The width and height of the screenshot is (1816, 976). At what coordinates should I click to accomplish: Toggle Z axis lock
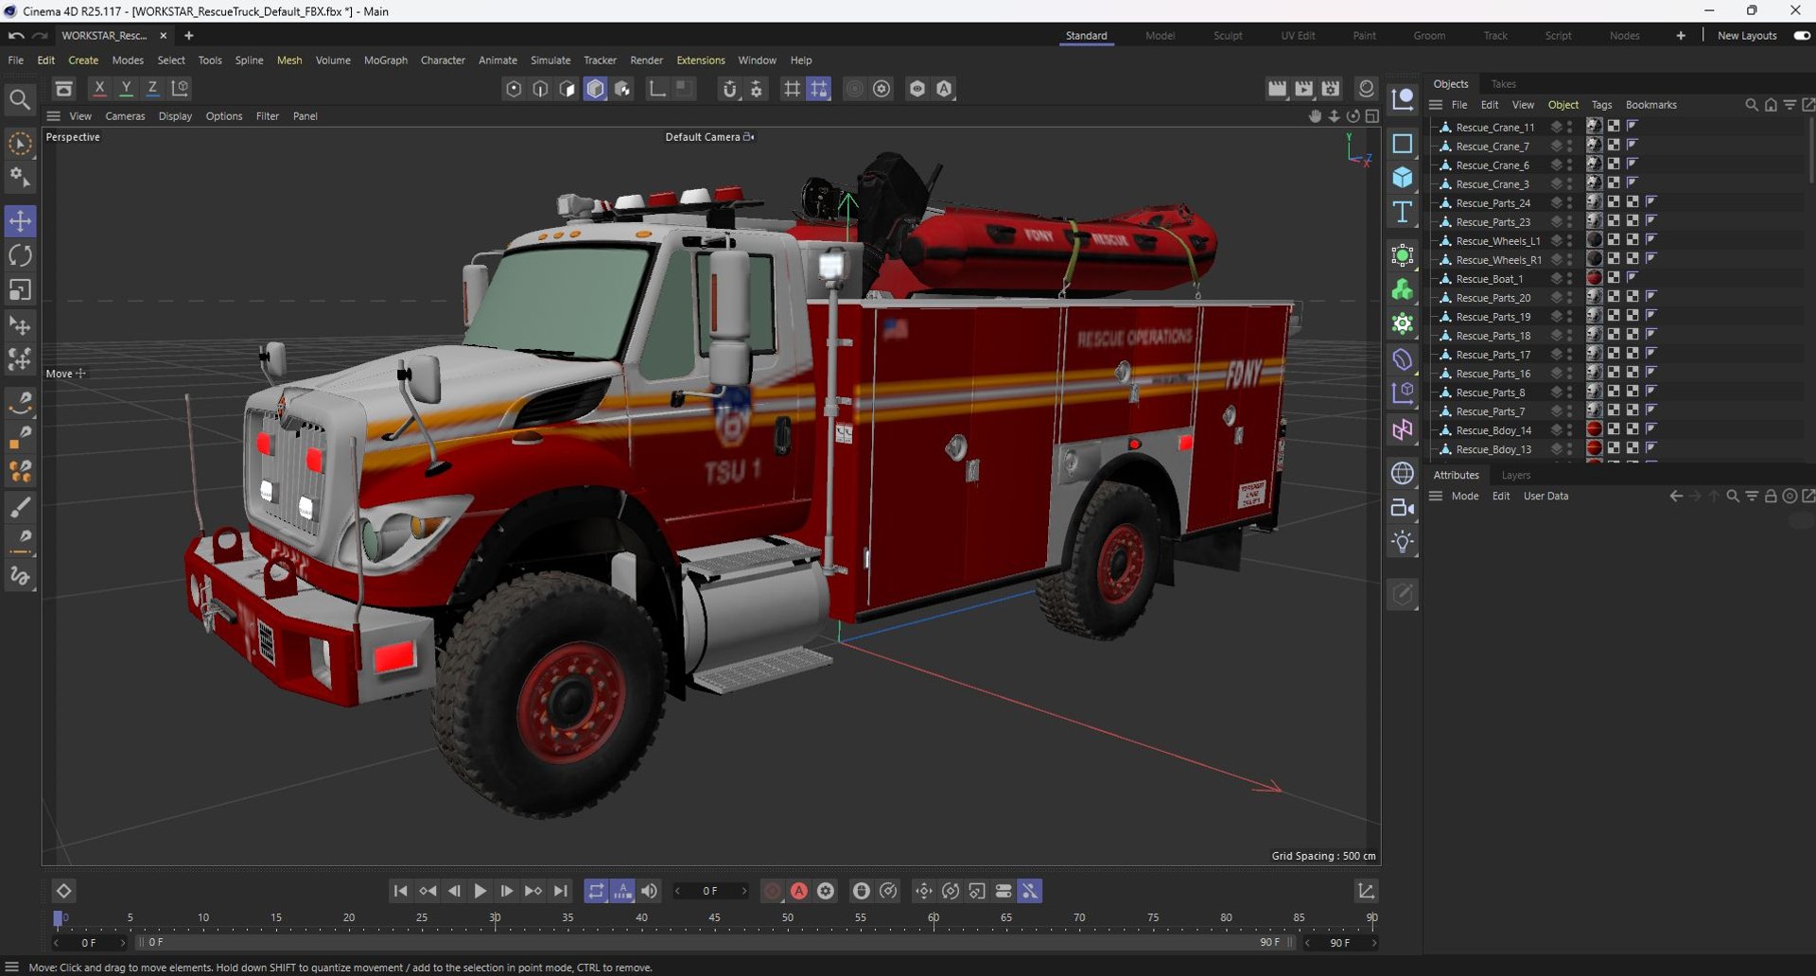pyautogui.click(x=152, y=88)
